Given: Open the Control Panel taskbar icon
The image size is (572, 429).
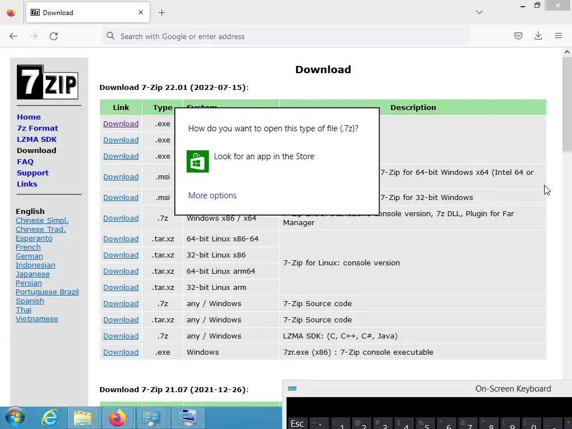Looking at the screenshot, I should (151, 418).
